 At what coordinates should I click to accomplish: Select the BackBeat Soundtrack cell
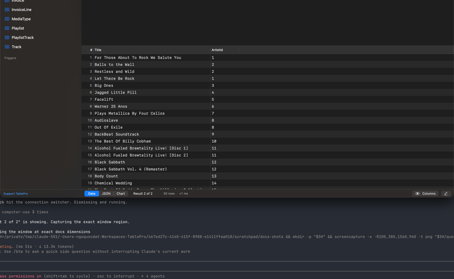pyautogui.click(x=152, y=134)
